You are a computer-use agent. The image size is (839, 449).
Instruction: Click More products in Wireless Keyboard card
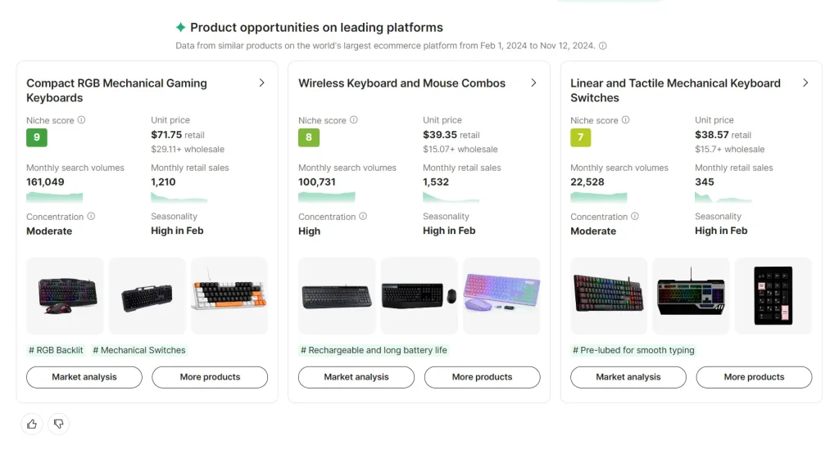[482, 377]
